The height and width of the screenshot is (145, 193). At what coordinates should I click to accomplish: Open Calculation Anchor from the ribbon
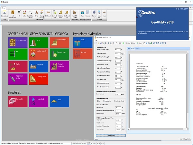coord(30,14)
